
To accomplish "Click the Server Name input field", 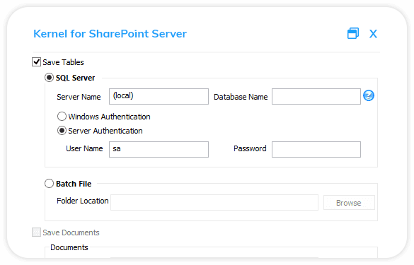I will click(x=159, y=97).
